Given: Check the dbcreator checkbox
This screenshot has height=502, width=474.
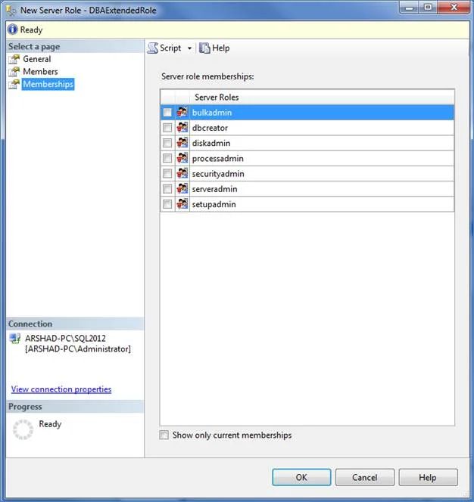Looking at the screenshot, I should (167, 128).
